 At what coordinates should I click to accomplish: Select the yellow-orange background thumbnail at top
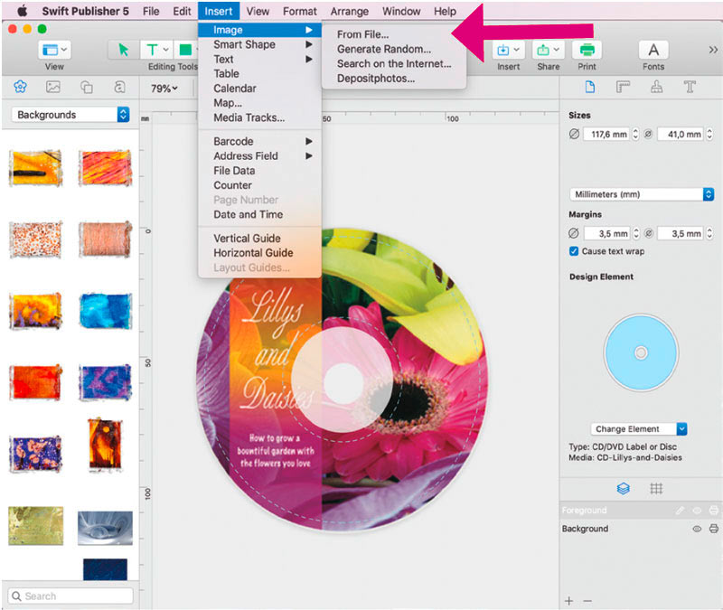coord(35,168)
